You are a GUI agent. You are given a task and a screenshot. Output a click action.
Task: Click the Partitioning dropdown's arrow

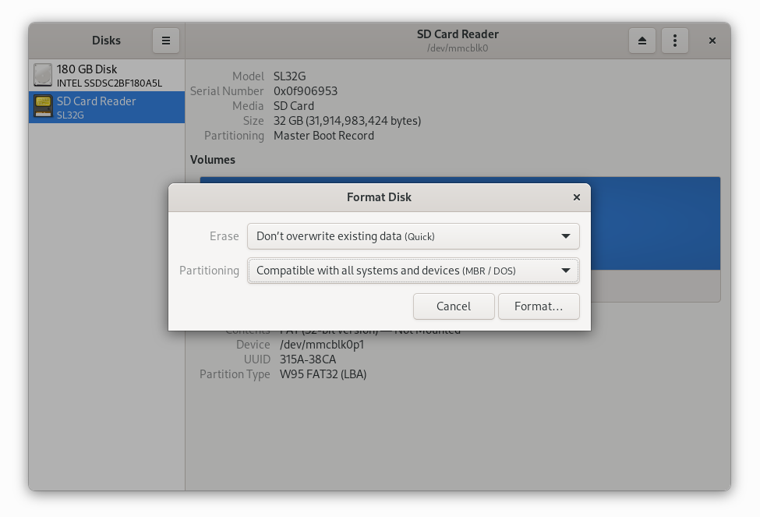pos(567,271)
